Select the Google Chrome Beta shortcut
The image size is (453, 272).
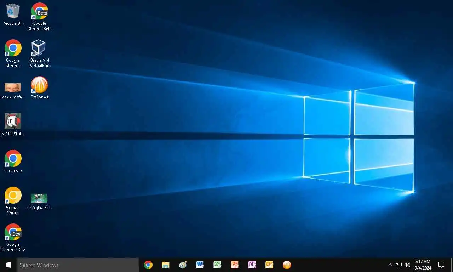coord(39,17)
